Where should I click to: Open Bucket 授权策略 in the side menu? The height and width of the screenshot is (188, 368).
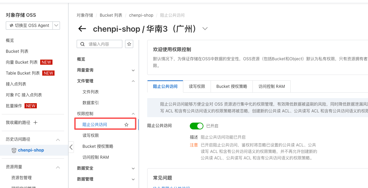click(x=98, y=146)
